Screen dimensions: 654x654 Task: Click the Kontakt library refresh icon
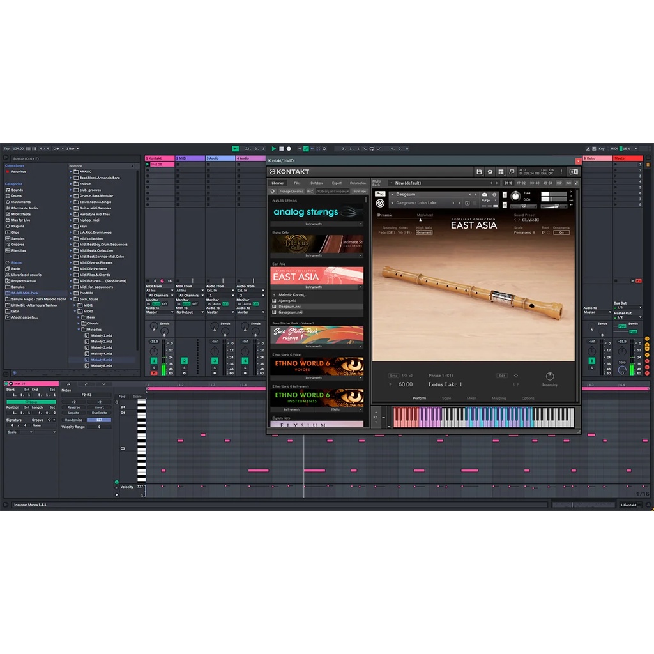point(273,192)
